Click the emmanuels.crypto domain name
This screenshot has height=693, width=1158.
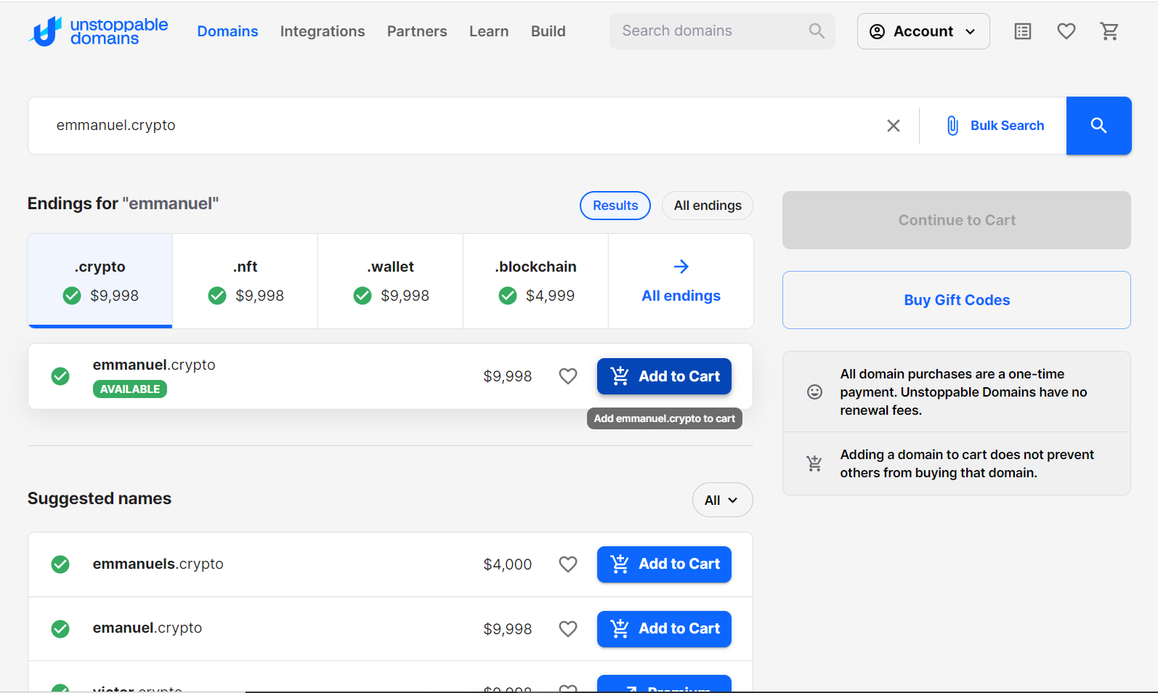click(x=158, y=564)
